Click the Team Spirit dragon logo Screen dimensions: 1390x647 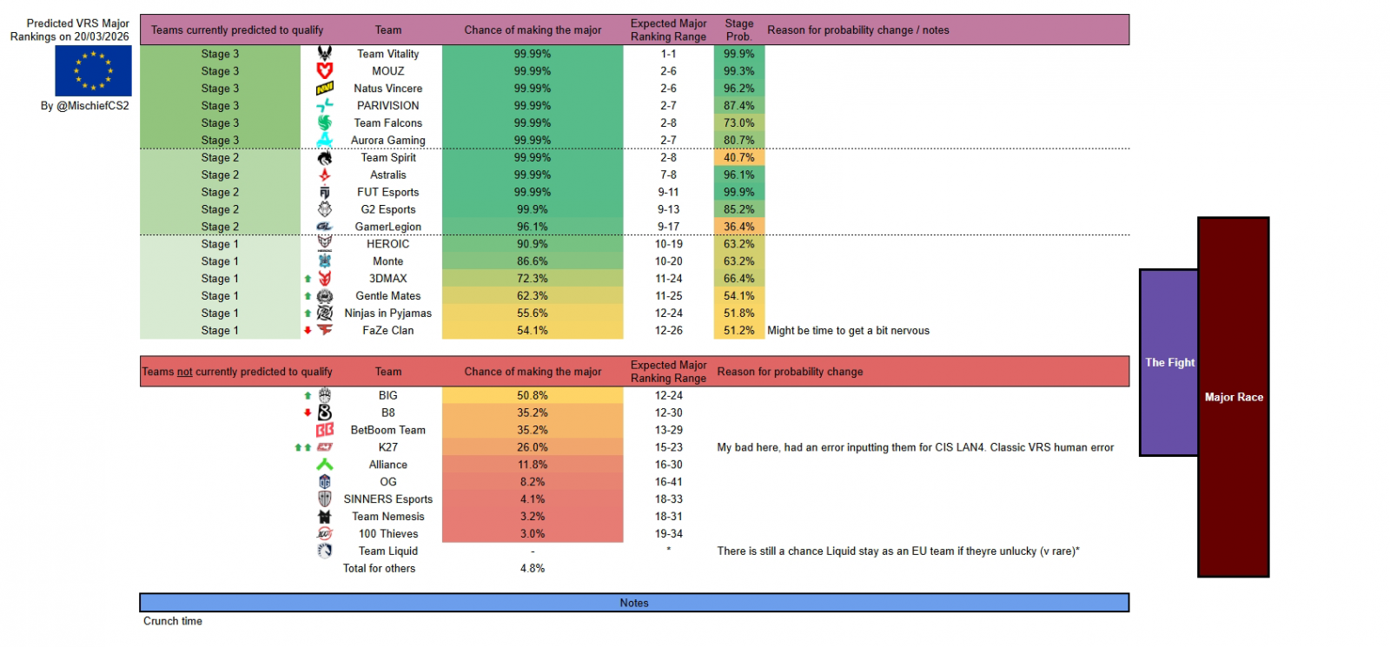click(324, 158)
